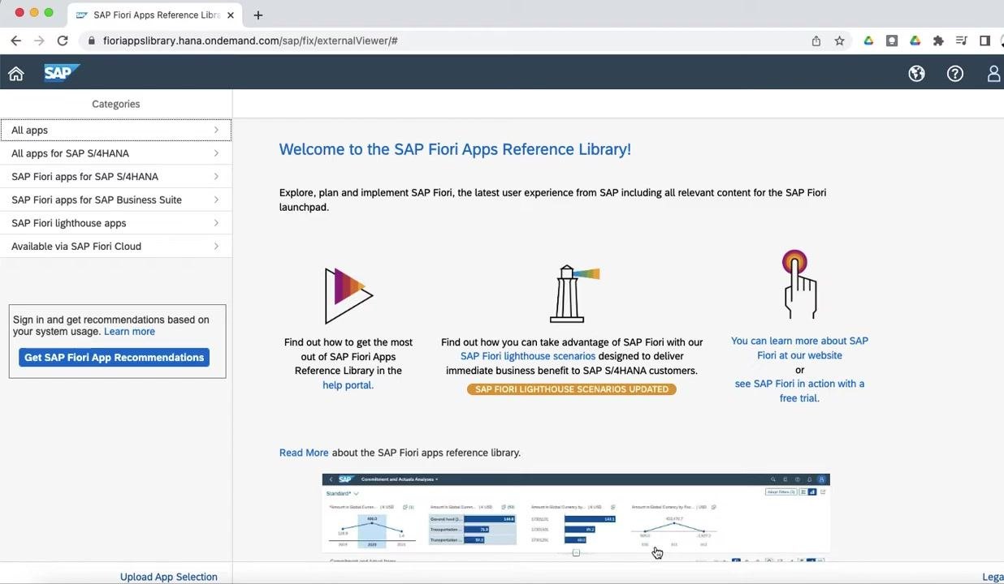Screen dimensions: 1004x584
Task: Open SAP Fiori lighthouse scenarios link
Action: pyautogui.click(x=528, y=356)
